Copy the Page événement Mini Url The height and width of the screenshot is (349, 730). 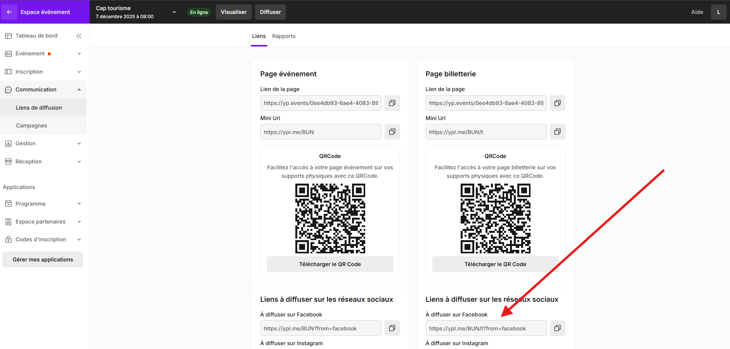pos(392,132)
